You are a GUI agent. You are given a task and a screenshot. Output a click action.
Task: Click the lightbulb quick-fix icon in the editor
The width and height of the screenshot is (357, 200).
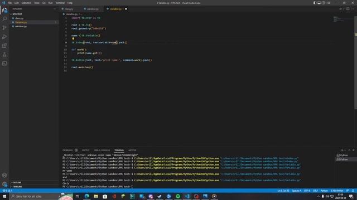pyautogui.click(x=73, y=39)
